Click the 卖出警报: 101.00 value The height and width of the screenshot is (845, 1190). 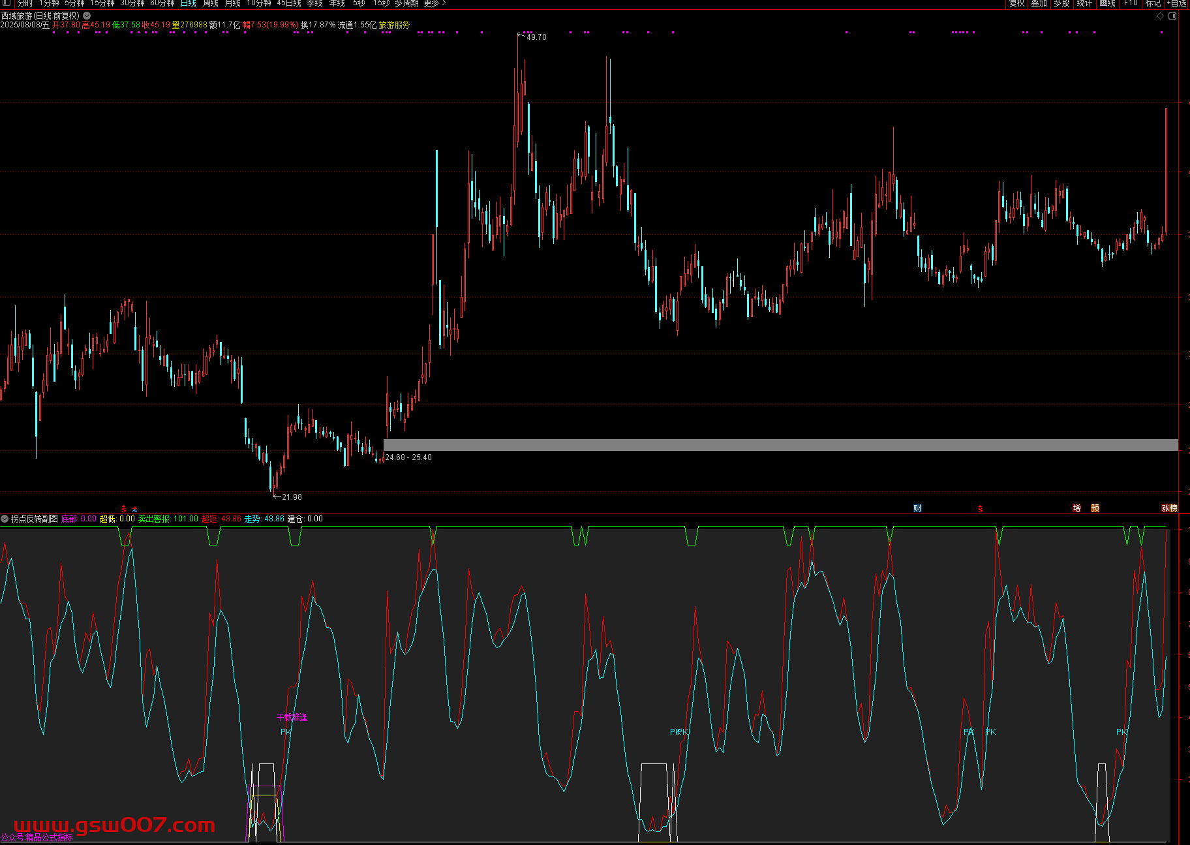[168, 519]
